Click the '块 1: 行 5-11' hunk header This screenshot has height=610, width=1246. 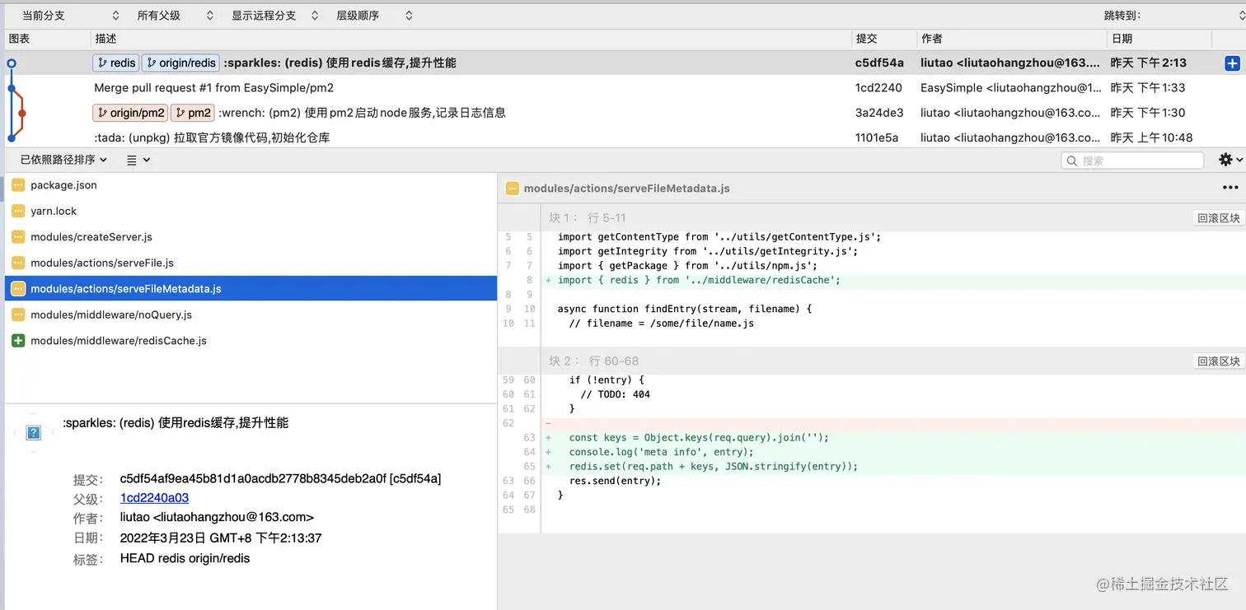588,218
